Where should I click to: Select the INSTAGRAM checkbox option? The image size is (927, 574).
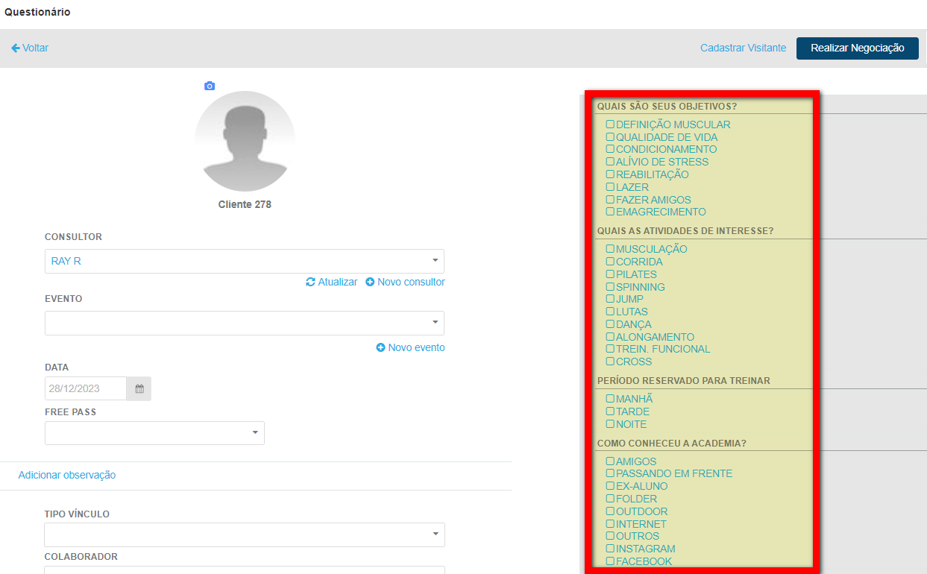pyautogui.click(x=610, y=549)
